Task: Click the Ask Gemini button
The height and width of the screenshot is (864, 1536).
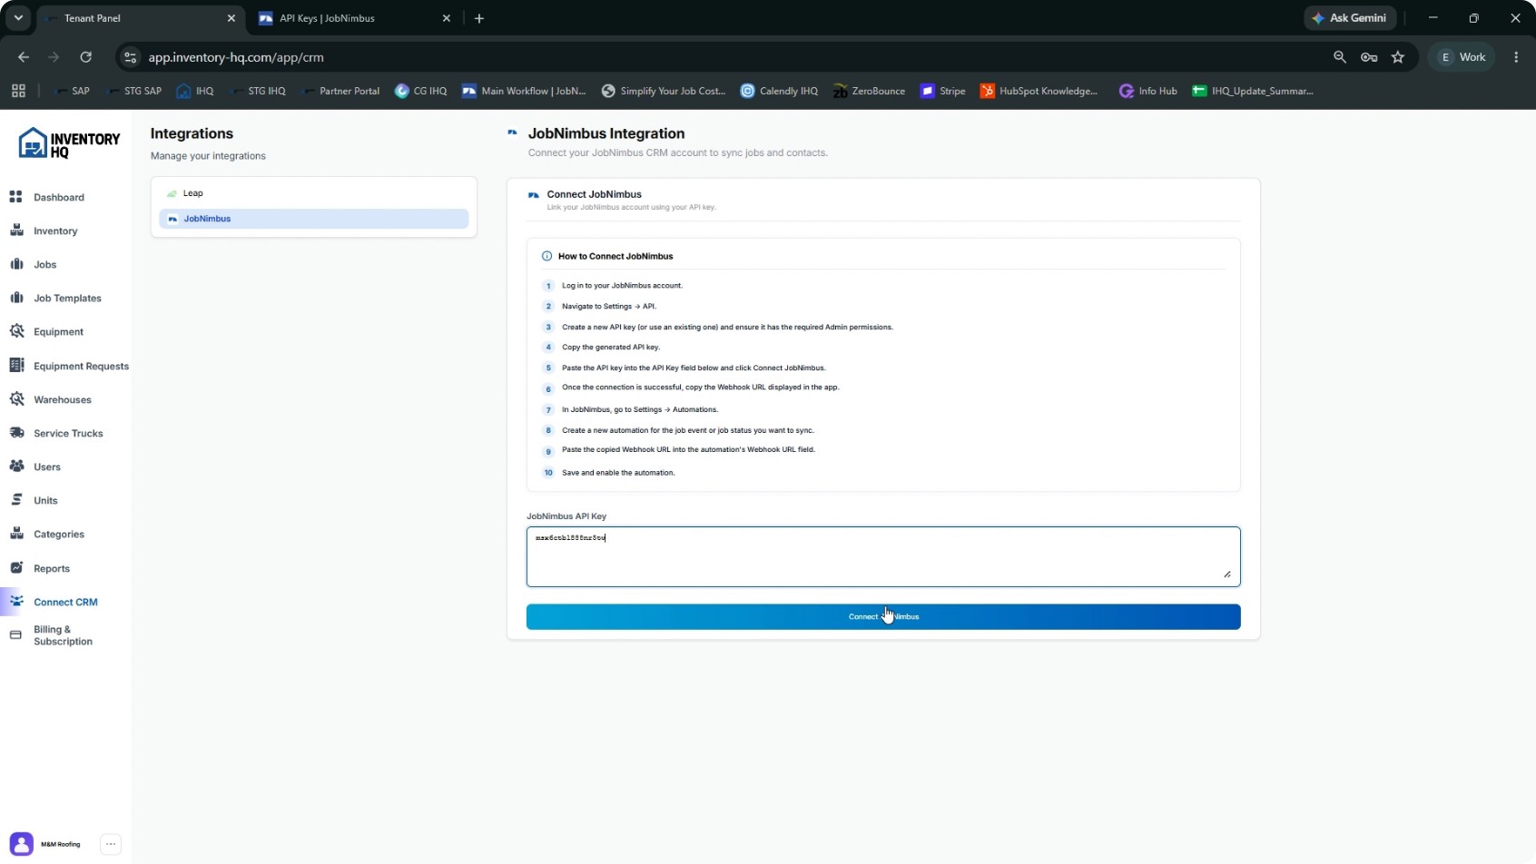Action: pyautogui.click(x=1350, y=18)
